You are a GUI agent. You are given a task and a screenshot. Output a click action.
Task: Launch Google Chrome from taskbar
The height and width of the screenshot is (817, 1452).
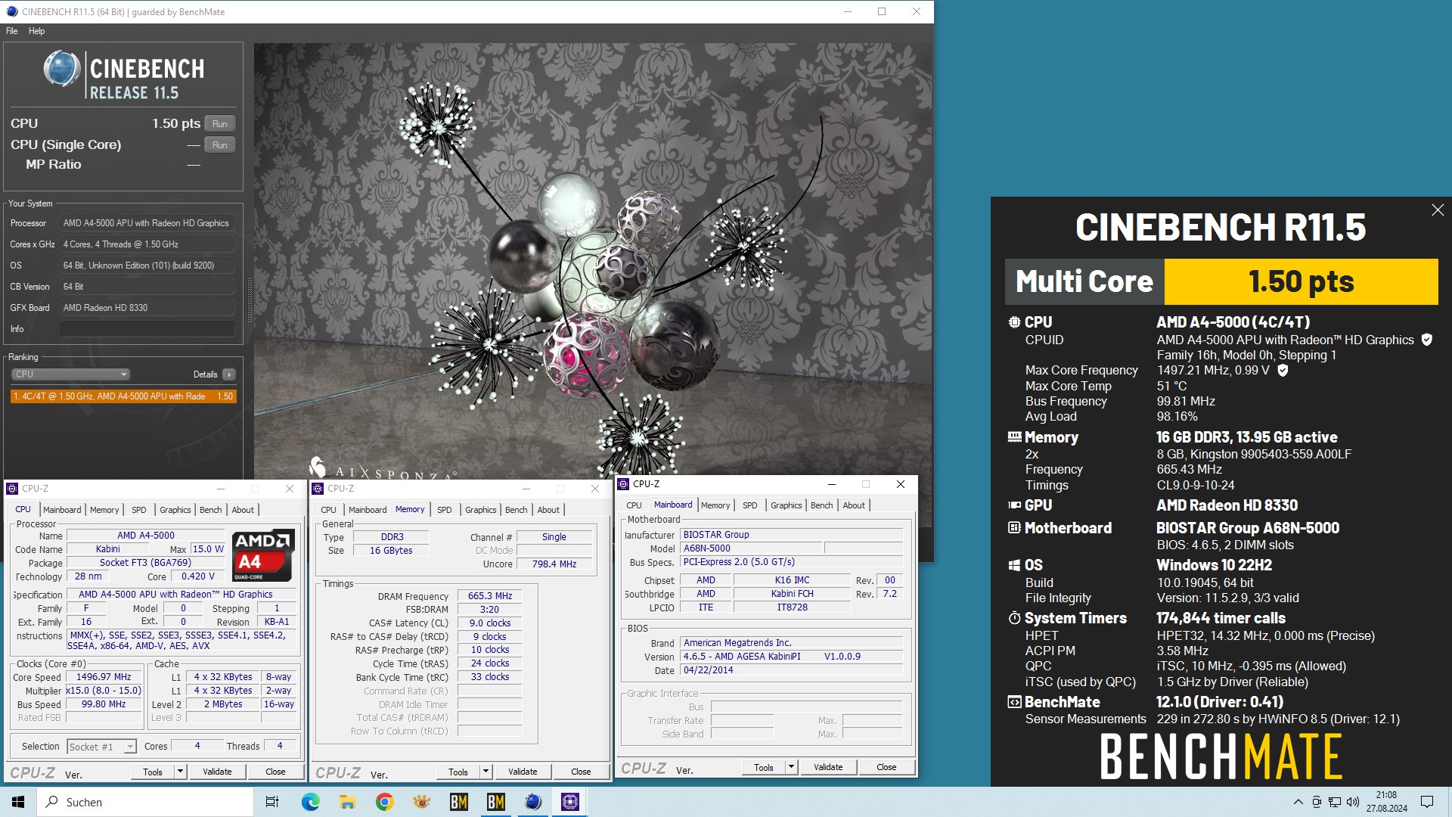pyautogui.click(x=384, y=802)
